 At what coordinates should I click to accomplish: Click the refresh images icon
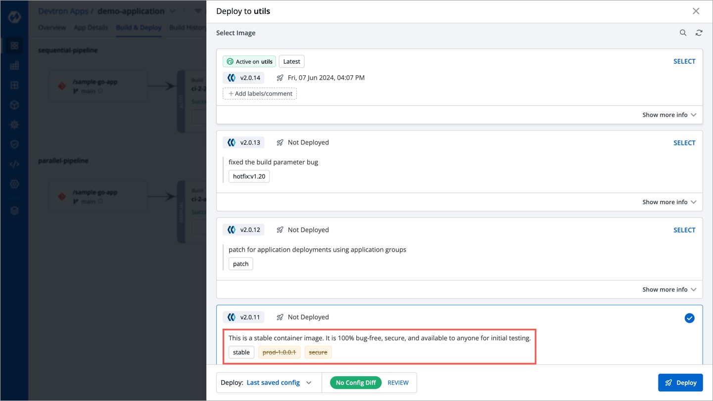699,33
